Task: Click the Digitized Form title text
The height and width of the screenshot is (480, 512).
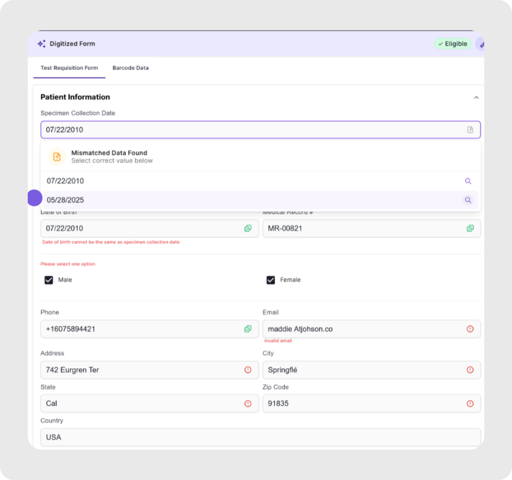Action: point(72,44)
